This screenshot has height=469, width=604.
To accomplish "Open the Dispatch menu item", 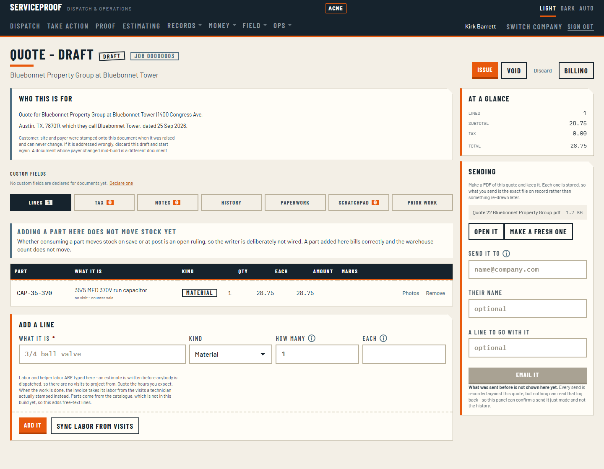I will point(25,26).
